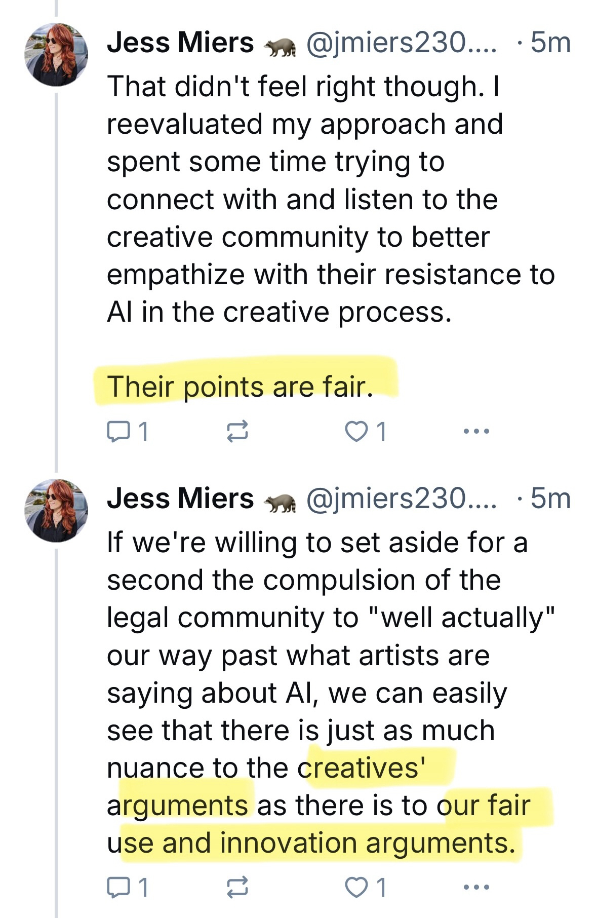Image resolution: width=597 pixels, height=918 pixels.
Task: Open more options on the first post
Action: click(476, 432)
